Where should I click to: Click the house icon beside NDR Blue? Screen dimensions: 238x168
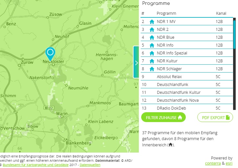(152, 37)
